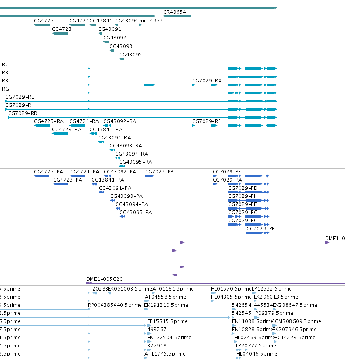Click protein label CG7029-PA
Image resolution: width=345 pixels, height=360 pixels.
point(227,180)
